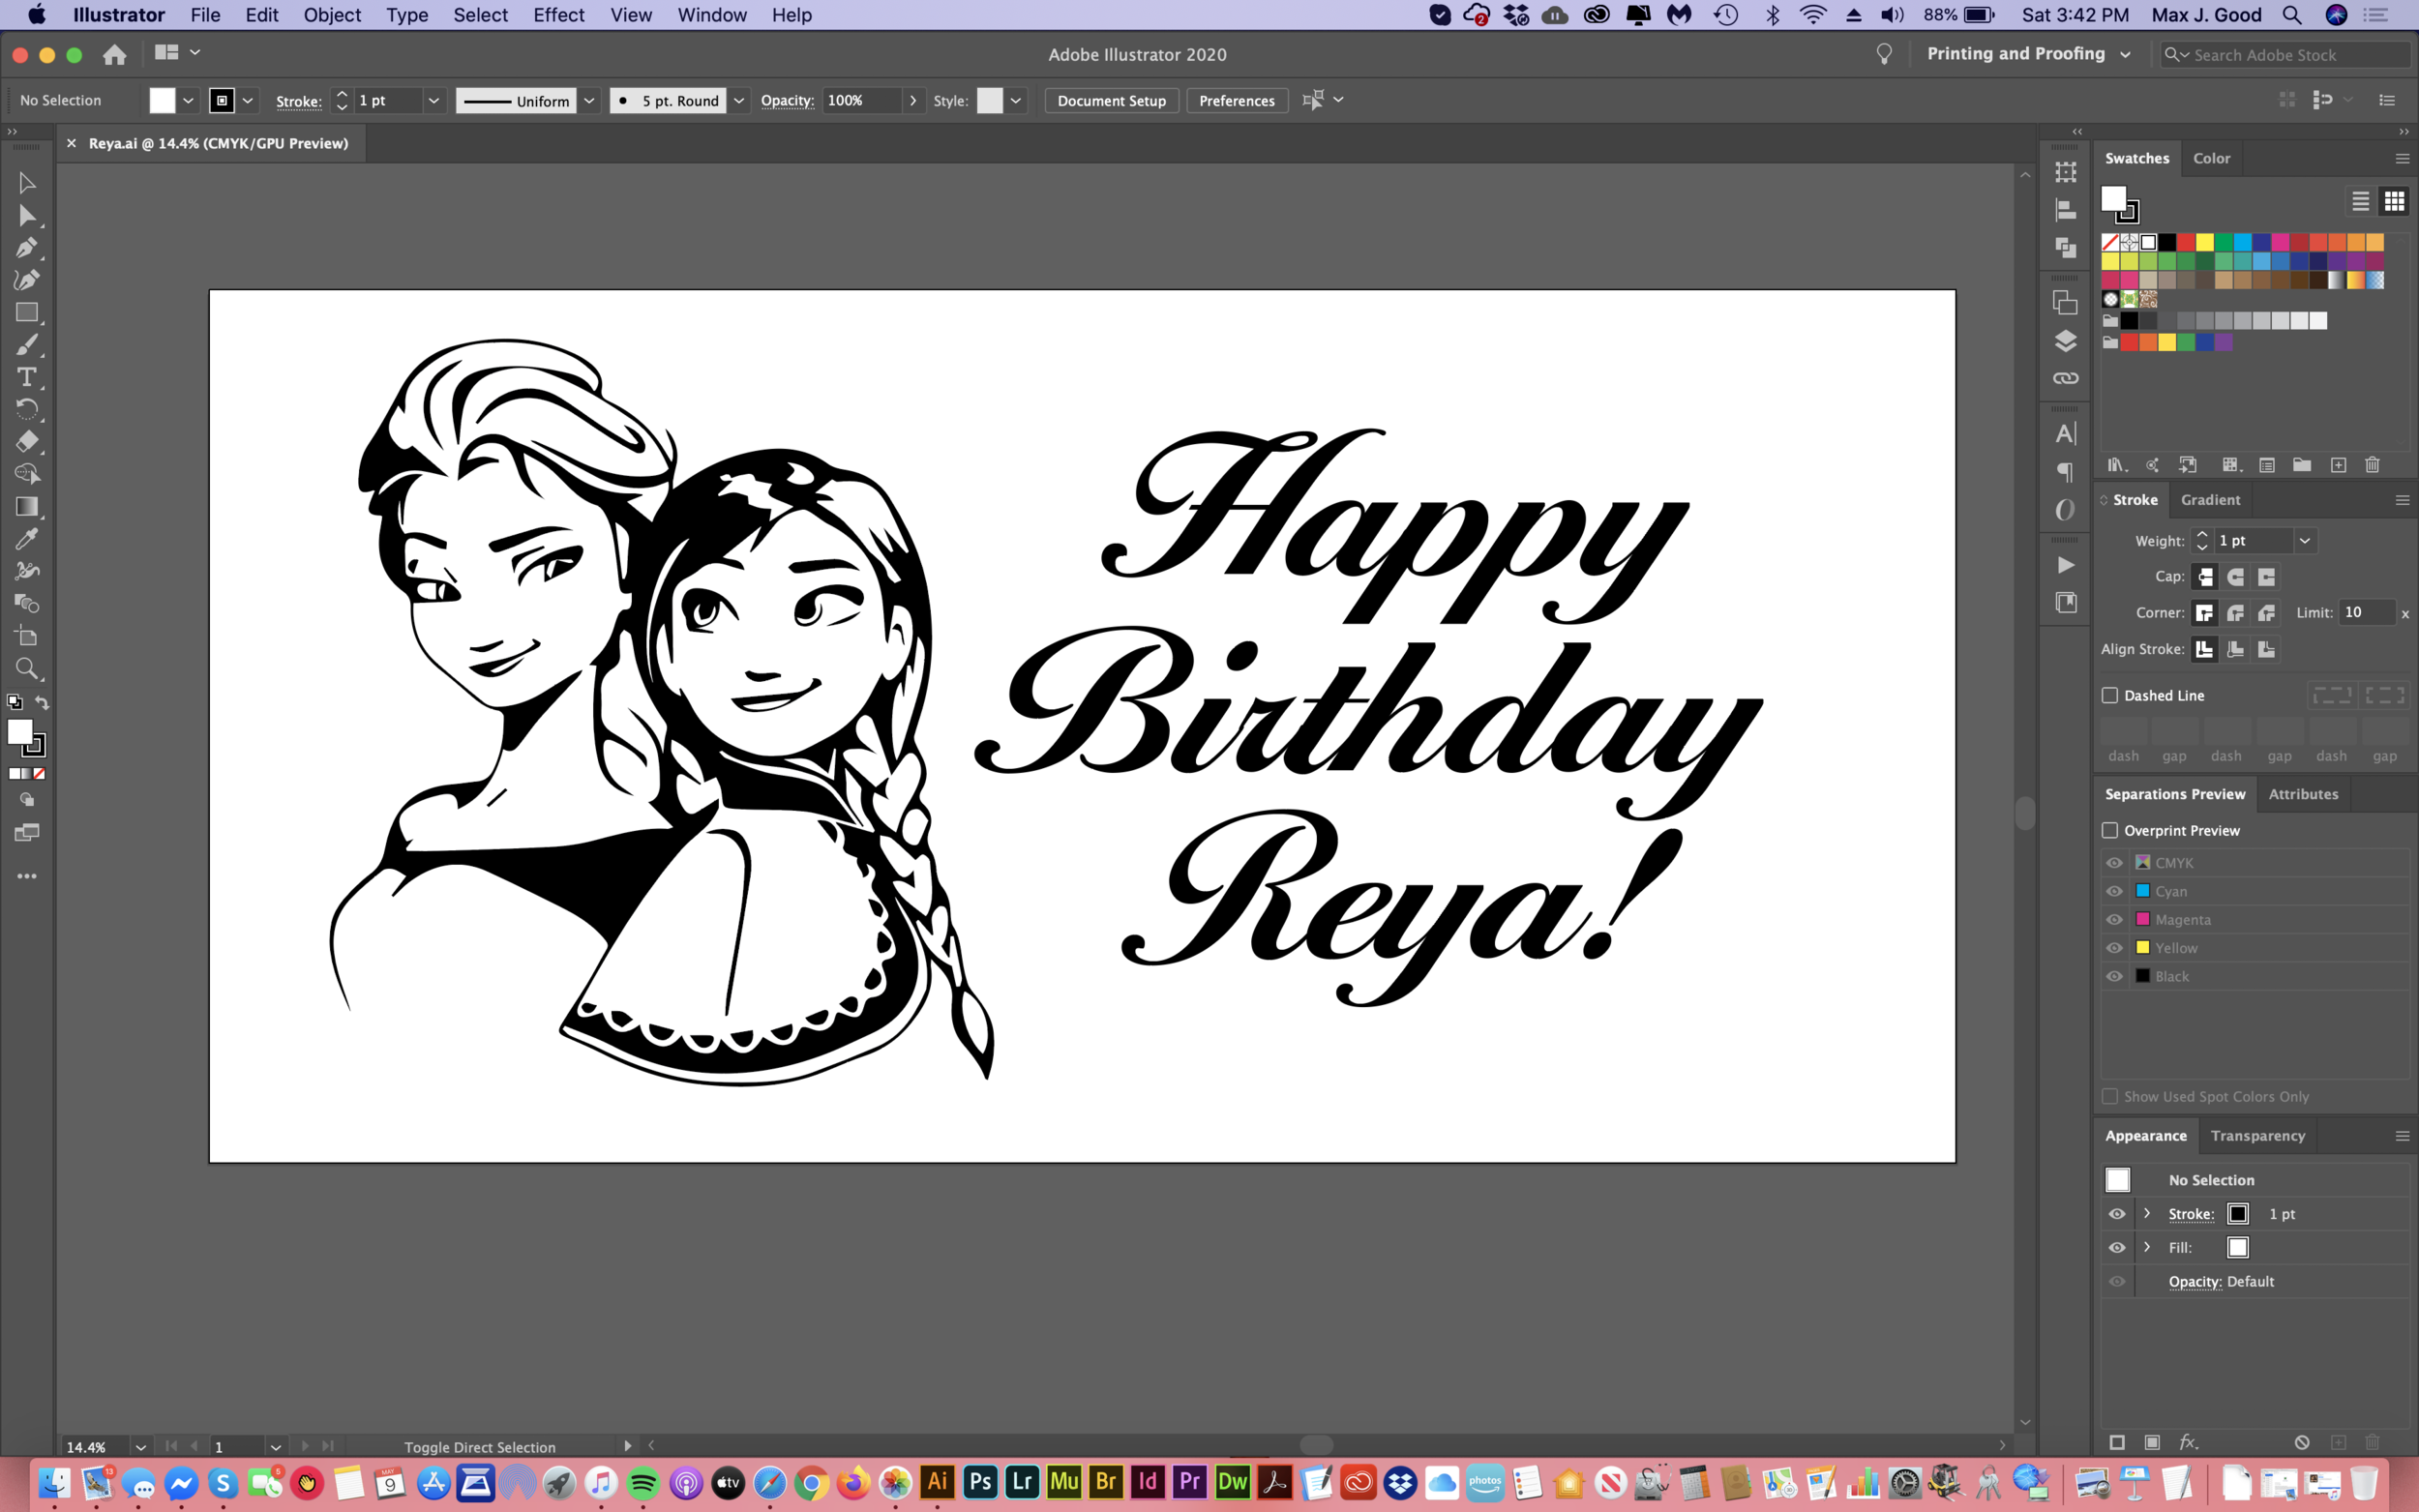The height and width of the screenshot is (1512, 2419).
Task: Click the Stroke label in control bar
Action: click(x=298, y=102)
